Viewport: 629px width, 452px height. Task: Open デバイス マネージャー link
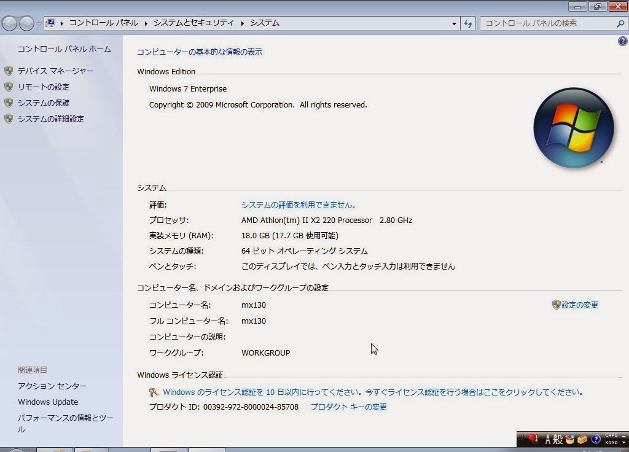[x=55, y=71]
